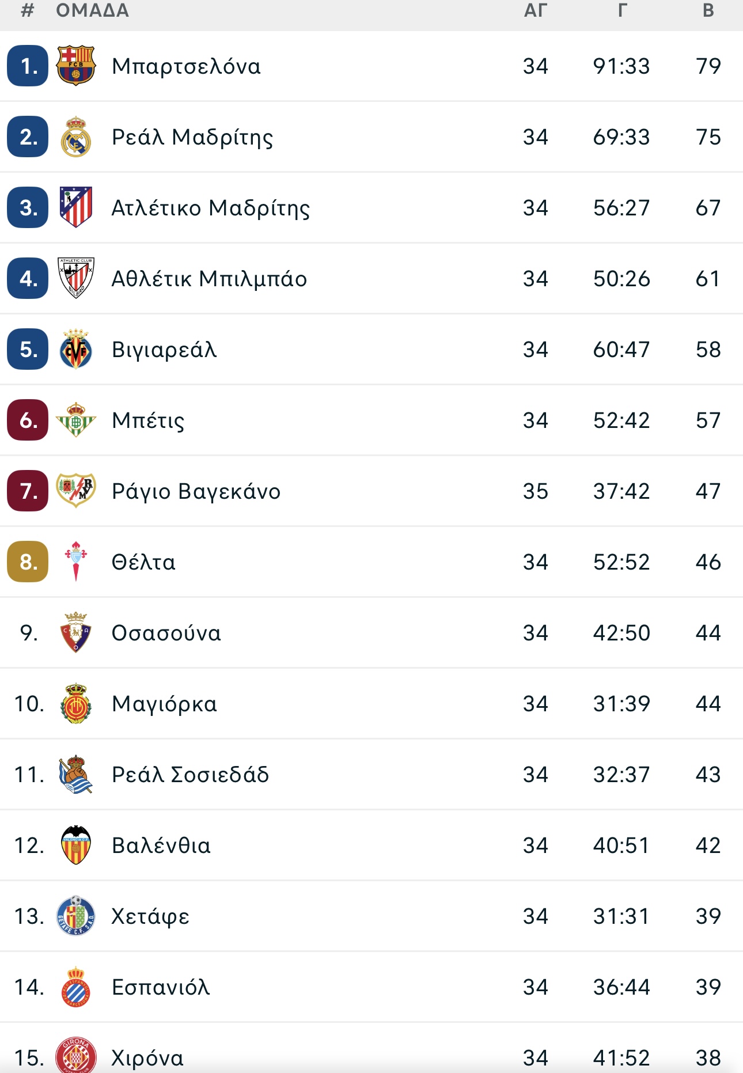Click the Barcelona club crest
The height and width of the screenshot is (1073, 743).
(x=75, y=66)
